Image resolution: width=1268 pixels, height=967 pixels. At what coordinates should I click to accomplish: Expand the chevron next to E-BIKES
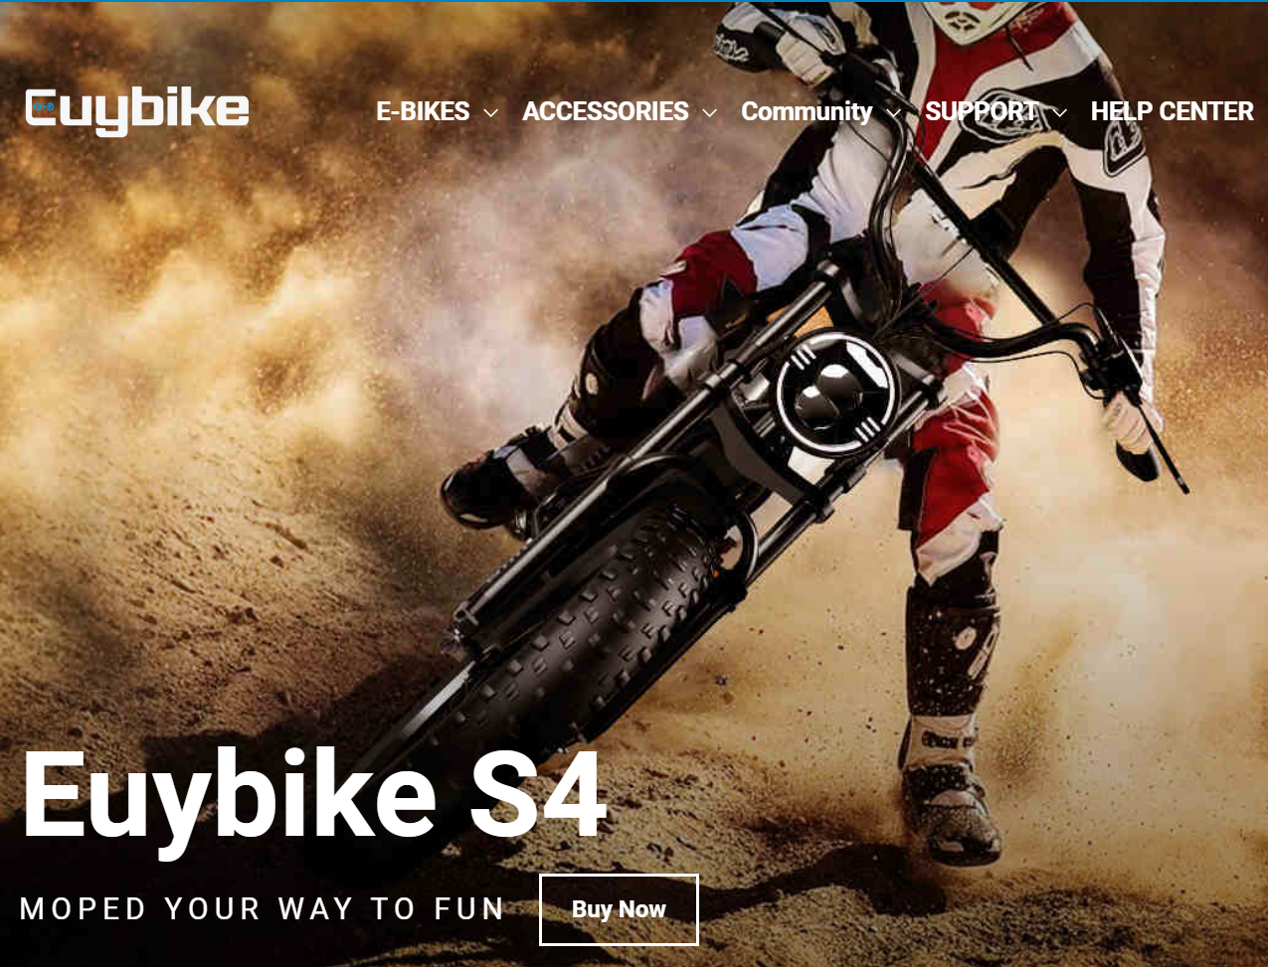pos(490,113)
